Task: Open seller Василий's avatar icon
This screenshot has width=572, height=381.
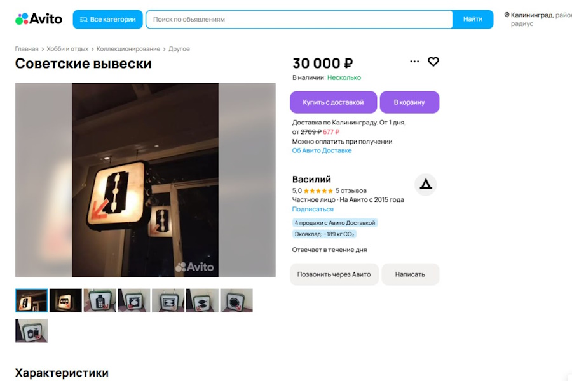Action: click(426, 184)
